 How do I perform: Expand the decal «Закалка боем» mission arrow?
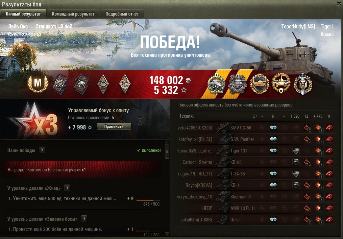coord(84,218)
